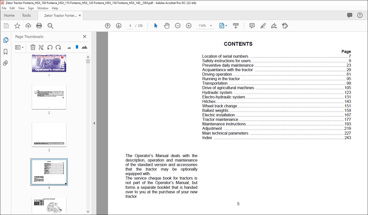The width and height of the screenshot is (368, 215).
Task: Open the Bookmarks sidebar icon
Action: pos(6,52)
